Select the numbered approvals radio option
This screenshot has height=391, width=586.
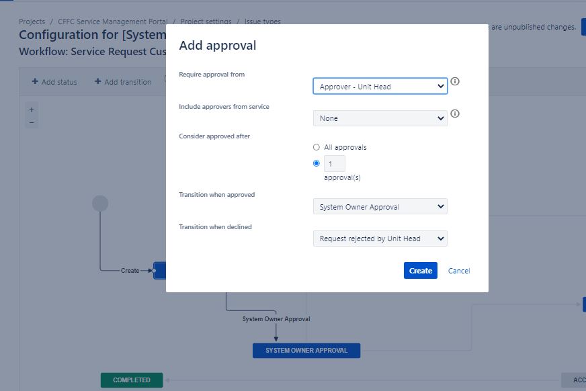[x=316, y=163]
